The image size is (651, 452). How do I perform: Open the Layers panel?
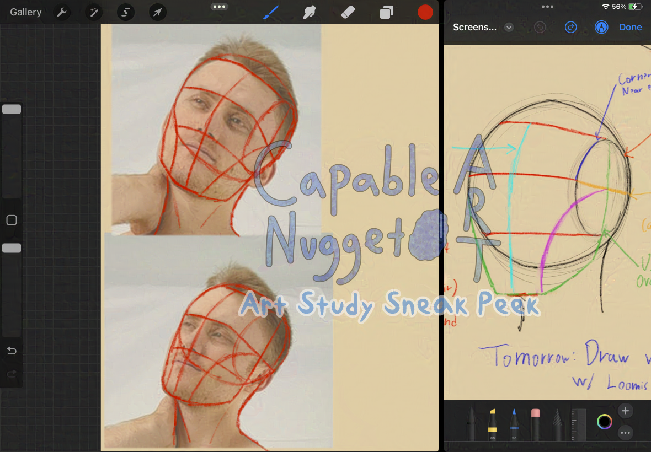pos(387,12)
